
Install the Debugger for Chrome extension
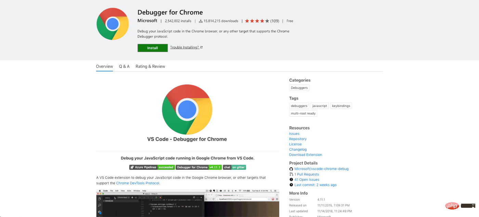(x=153, y=48)
